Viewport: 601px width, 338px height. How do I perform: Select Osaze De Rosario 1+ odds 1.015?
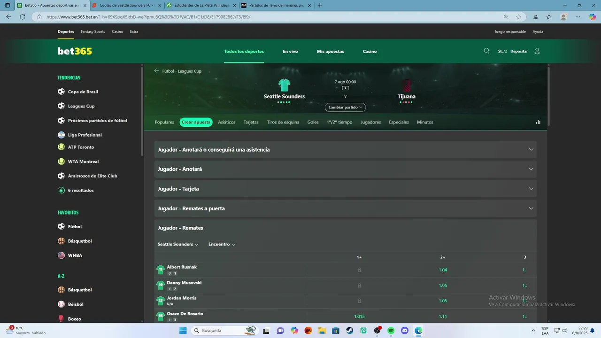click(359, 316)
